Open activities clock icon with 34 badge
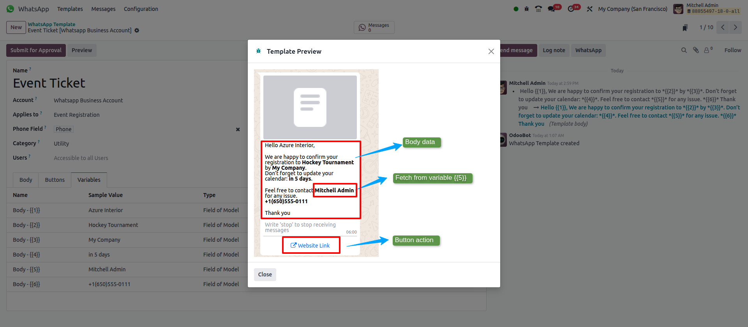 click(571, 9)
